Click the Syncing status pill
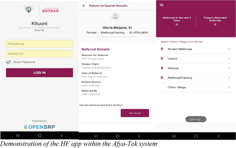 click(x=196, y=119)
